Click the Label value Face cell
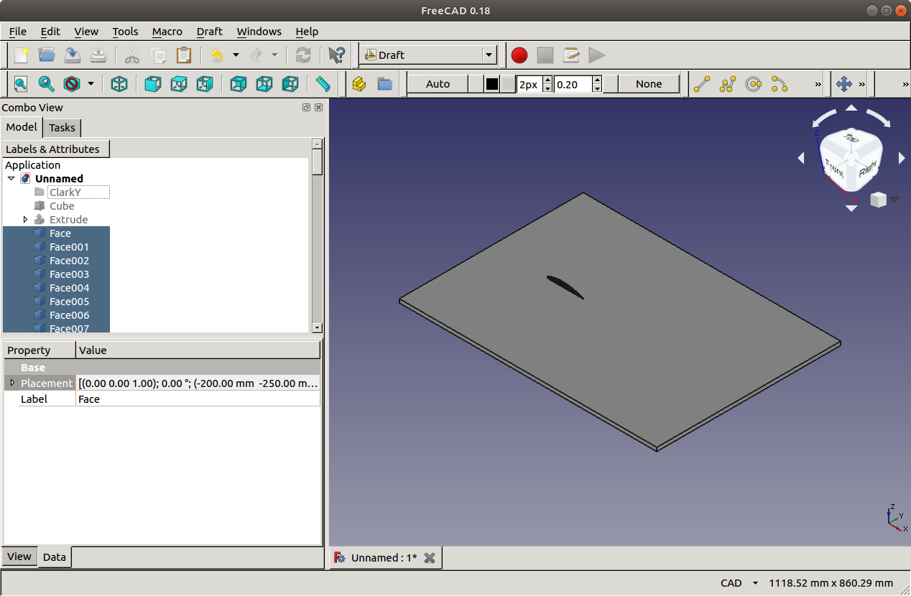The height and width of the screenshot is (596, 911). [x=198, y=399]
